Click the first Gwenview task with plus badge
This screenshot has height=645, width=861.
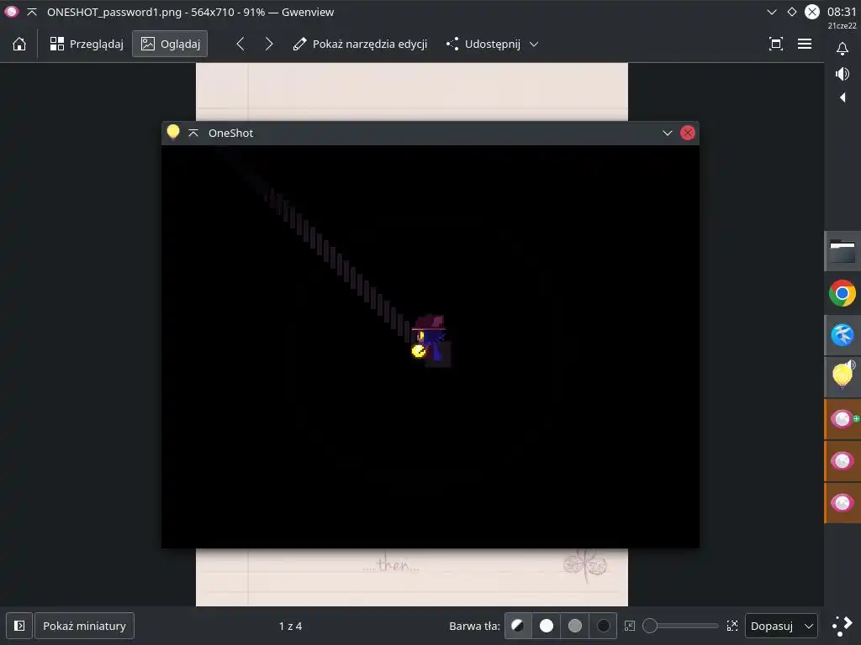(x=843, y=419)
